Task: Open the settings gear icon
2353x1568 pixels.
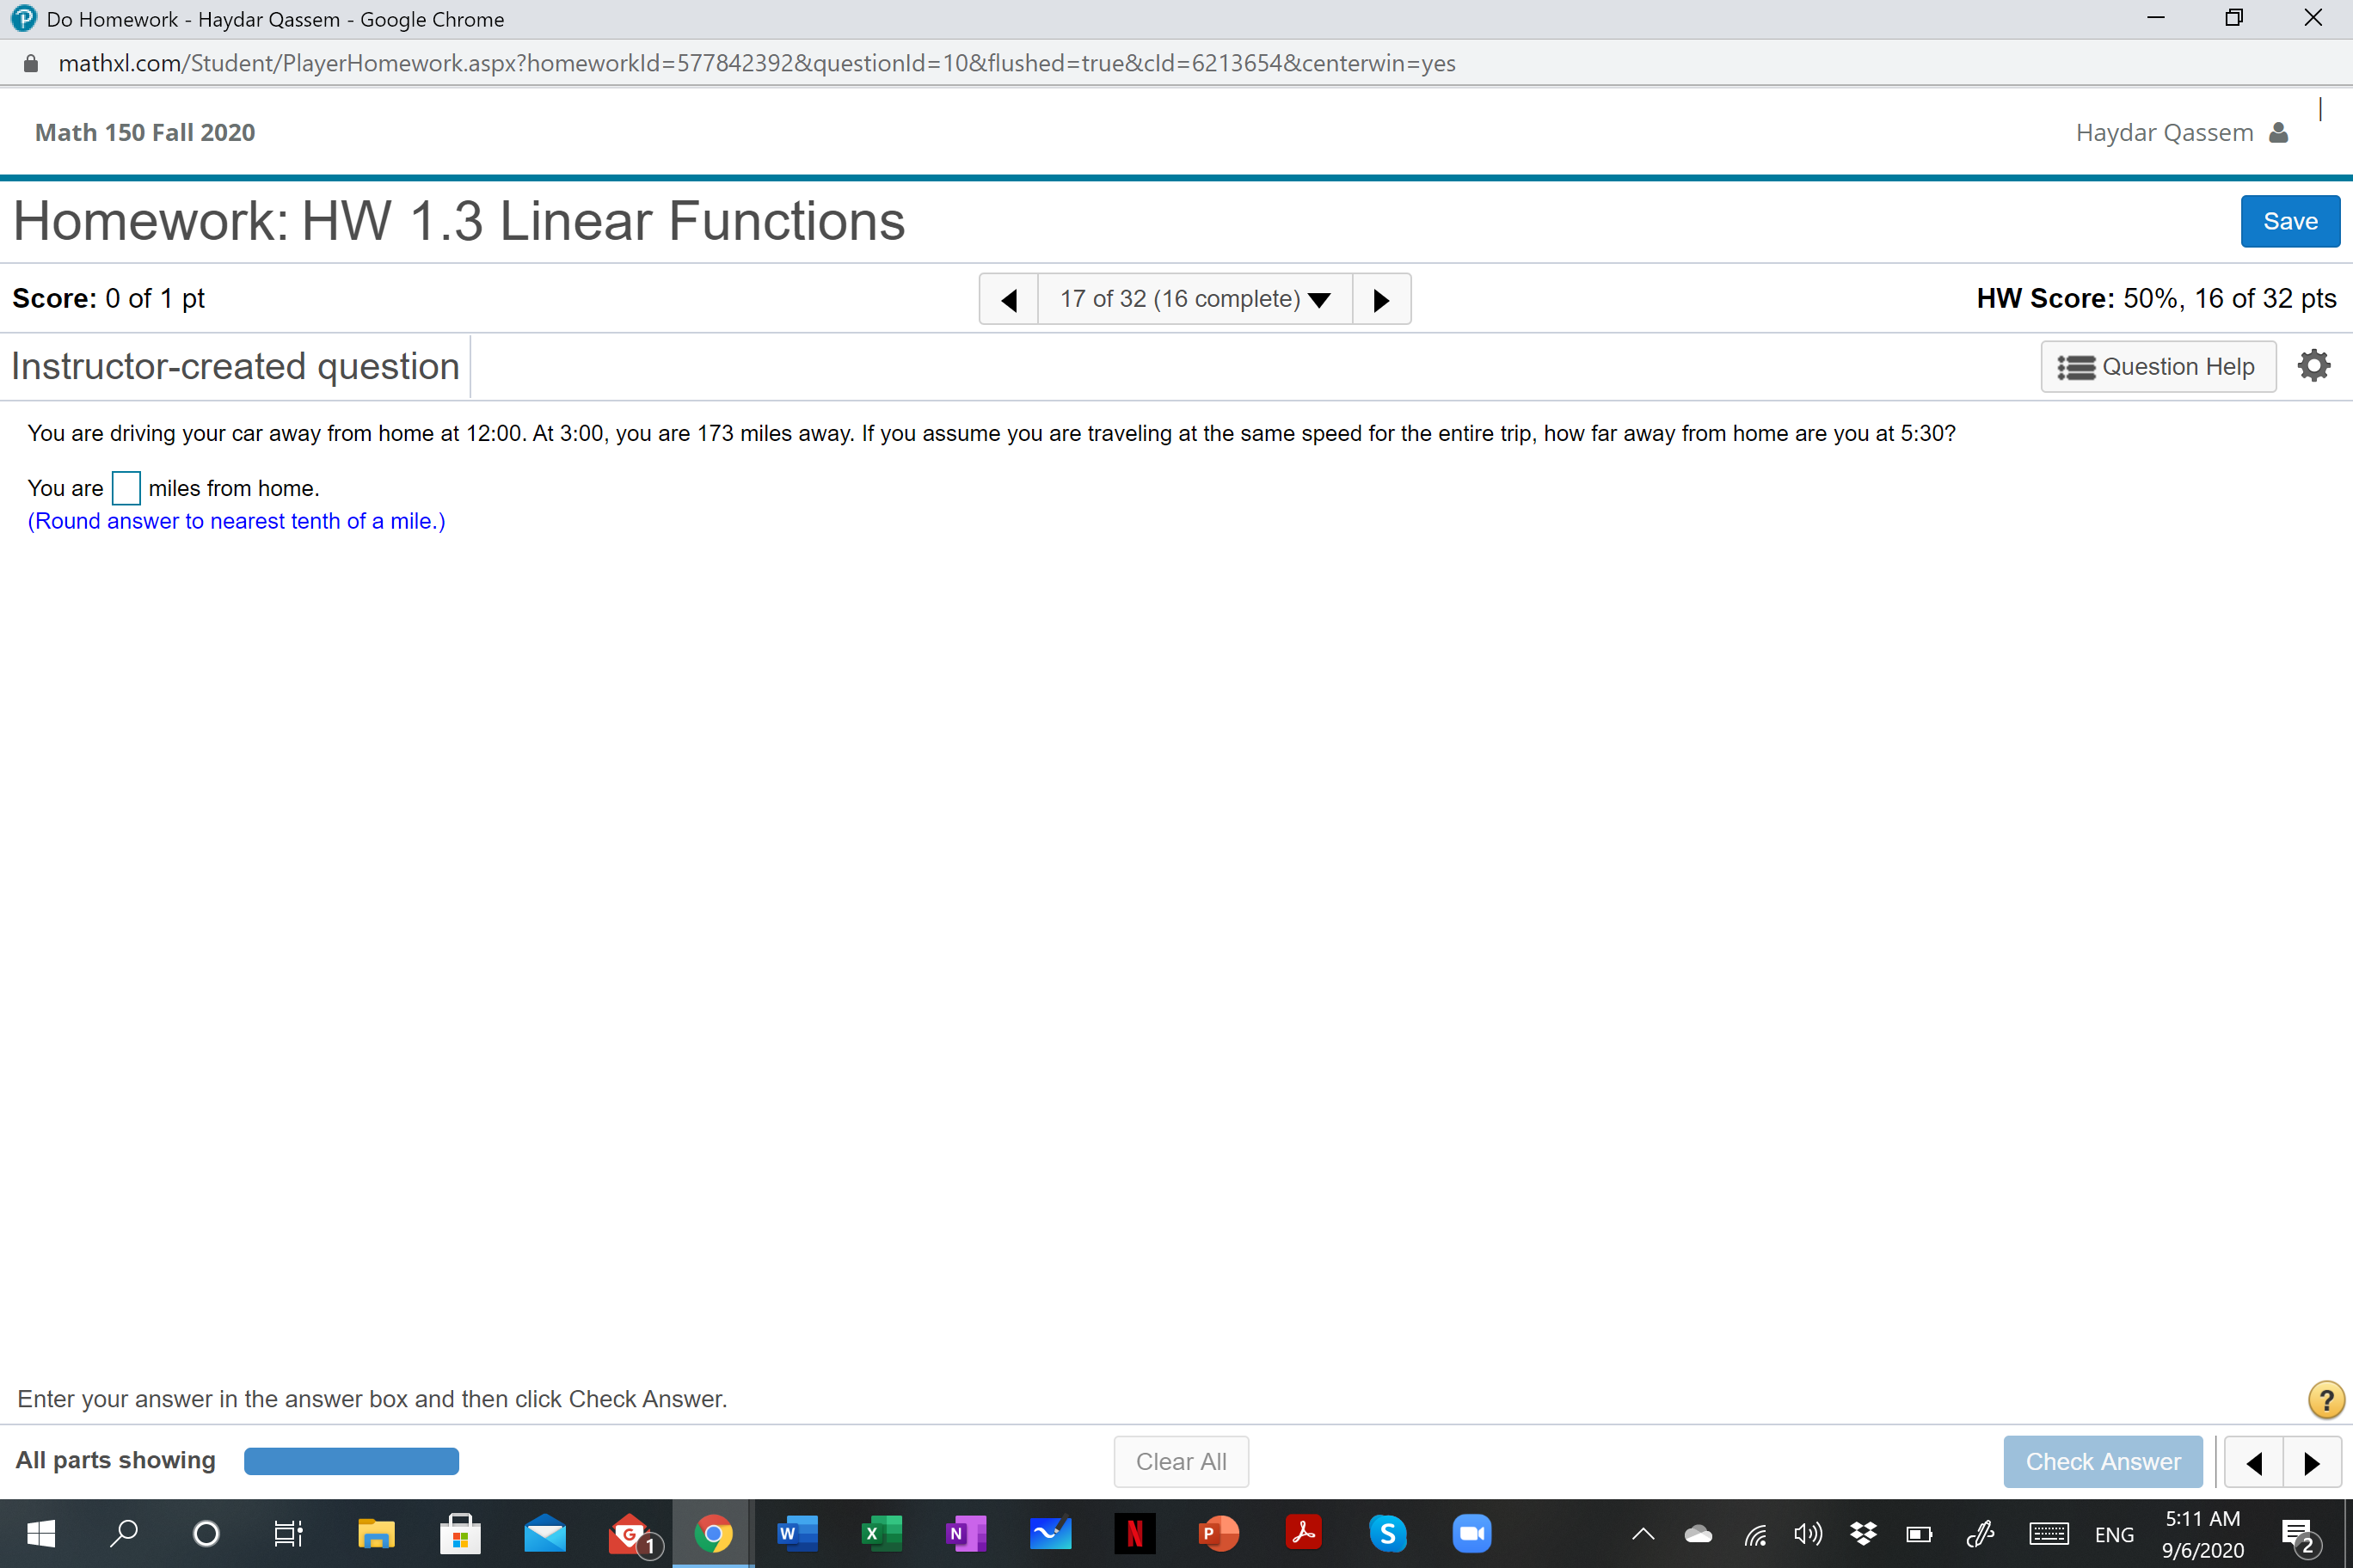Action: click(2313, 366)
